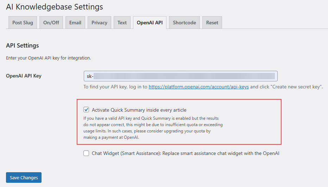Open the Reset tab
Image resolution: width=328 pixels, height=187 pixels.
tap(212, 23)
